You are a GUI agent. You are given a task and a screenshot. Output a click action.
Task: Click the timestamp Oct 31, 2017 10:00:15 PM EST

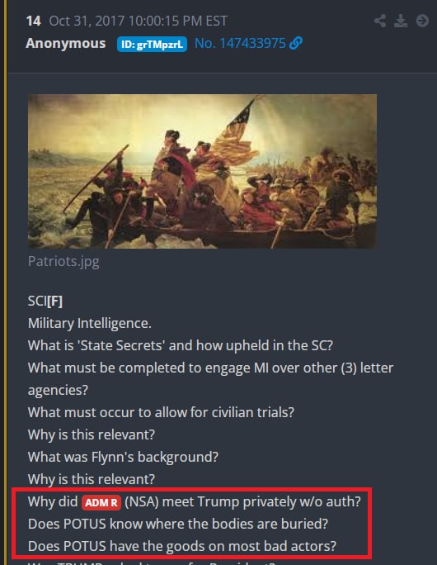click(139, 21)
